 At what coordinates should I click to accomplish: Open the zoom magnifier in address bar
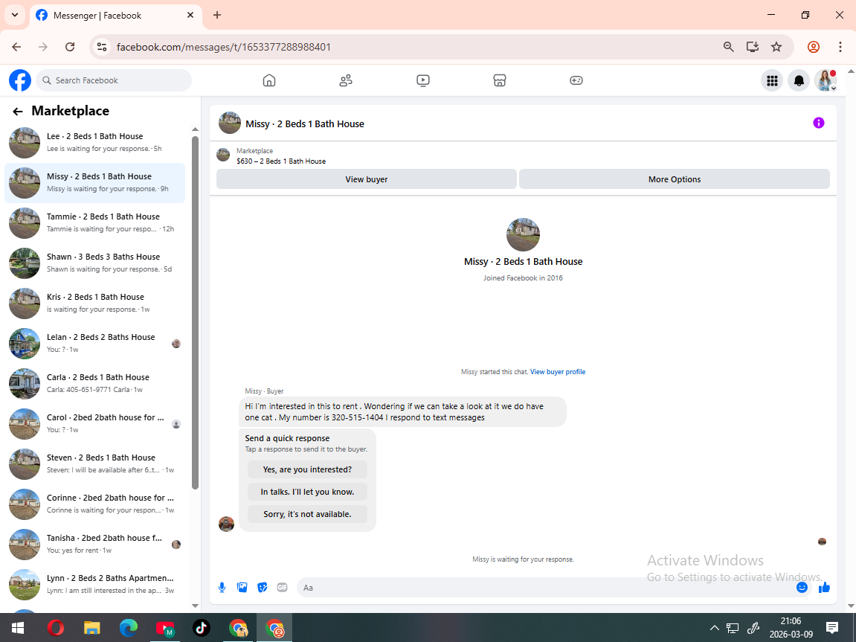point(728,47)
